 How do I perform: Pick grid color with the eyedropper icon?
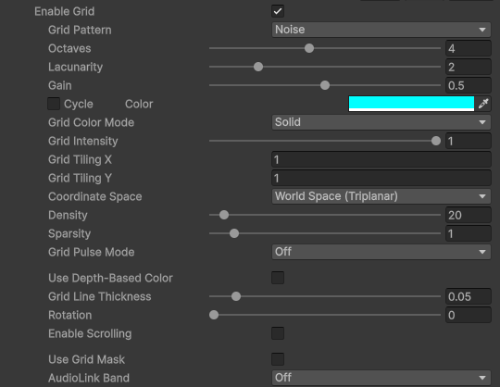coord(483,104)
